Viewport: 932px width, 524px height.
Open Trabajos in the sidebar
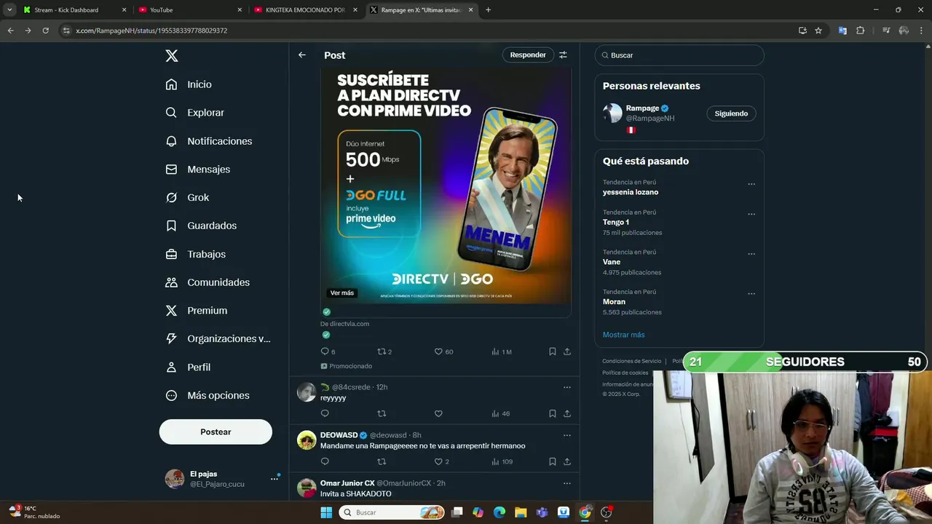(195, 254)
